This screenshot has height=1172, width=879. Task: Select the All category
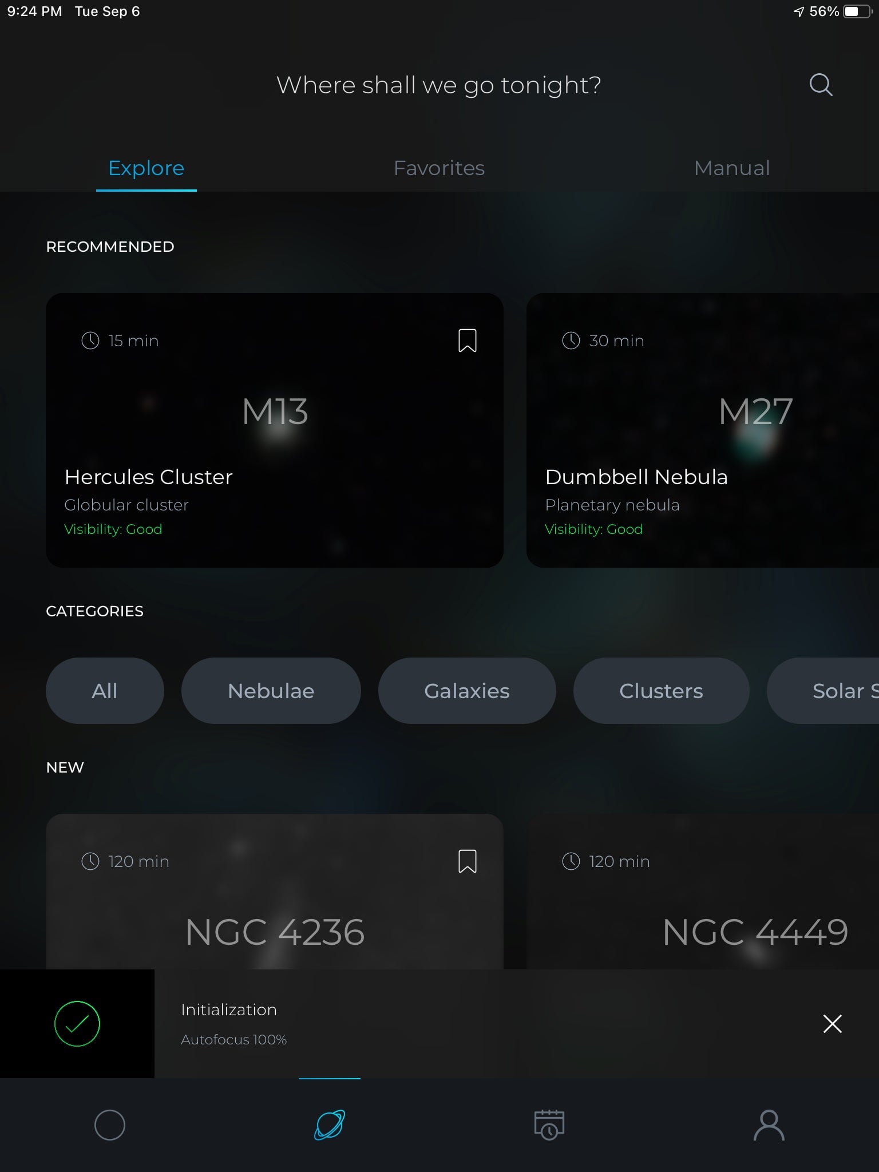point(105,691)
